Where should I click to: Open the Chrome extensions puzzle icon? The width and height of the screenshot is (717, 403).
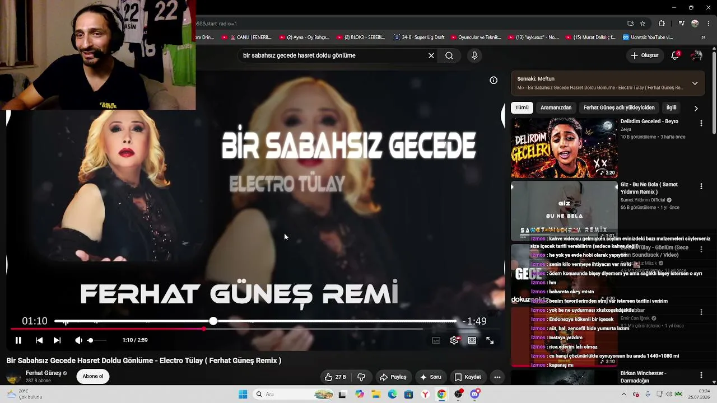point(662,24)
